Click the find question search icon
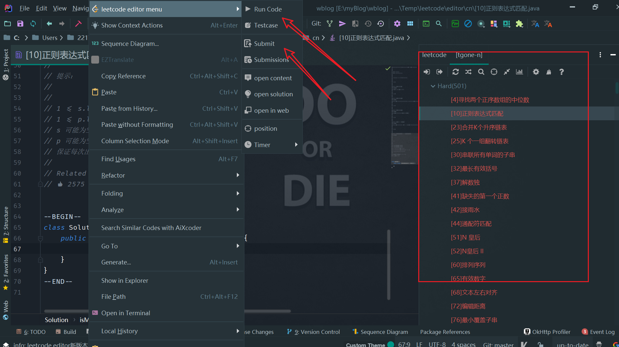This screenshot has width=619, height=347. click(481, 72)
